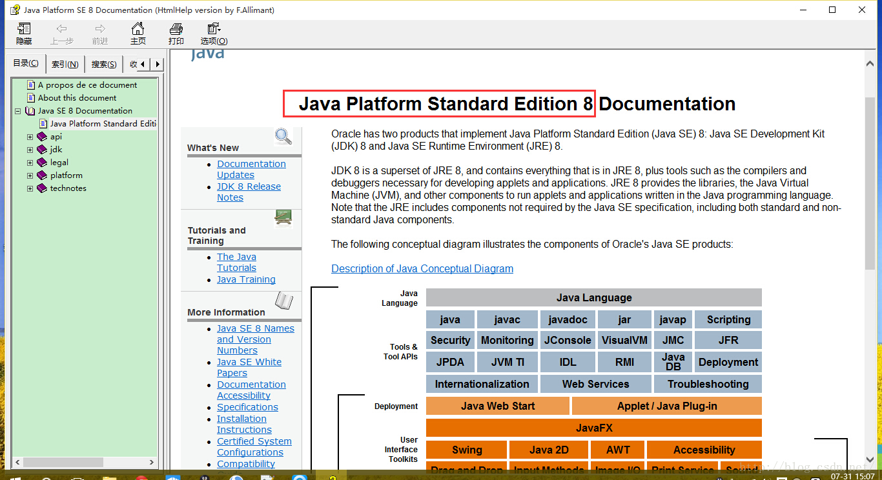The width and height of the screenshot is (882, 480).
Task: Click the Troubleshooting diagram box
Action: click(708, 384)
